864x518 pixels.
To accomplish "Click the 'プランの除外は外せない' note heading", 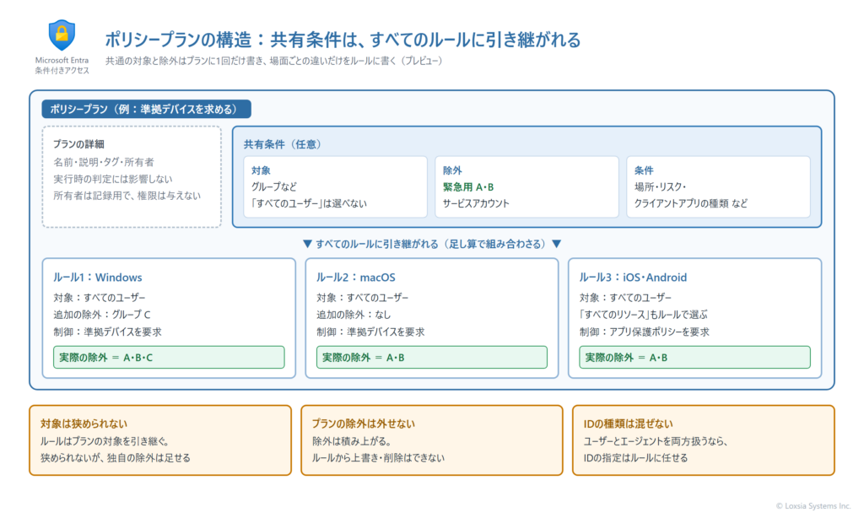I will pos(364,424).
